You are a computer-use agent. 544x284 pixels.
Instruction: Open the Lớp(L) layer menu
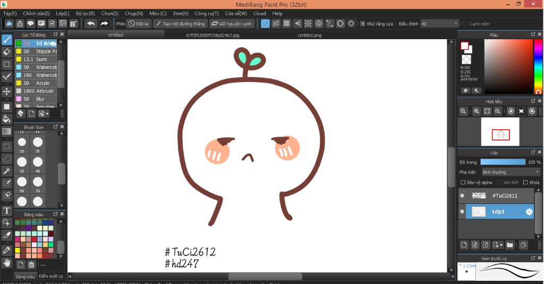click(63, 13)
